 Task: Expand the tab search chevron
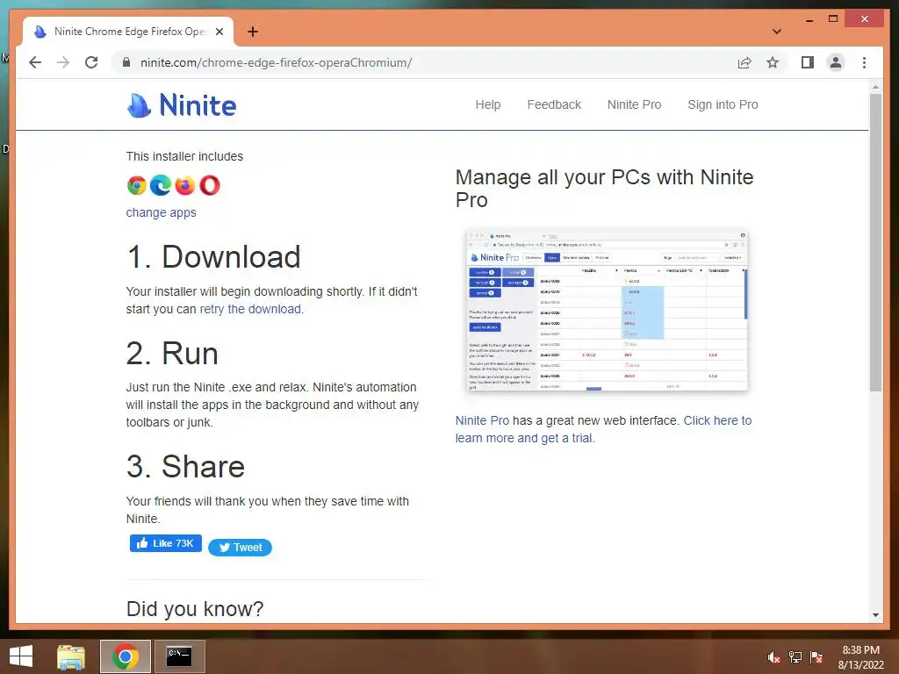777,32
